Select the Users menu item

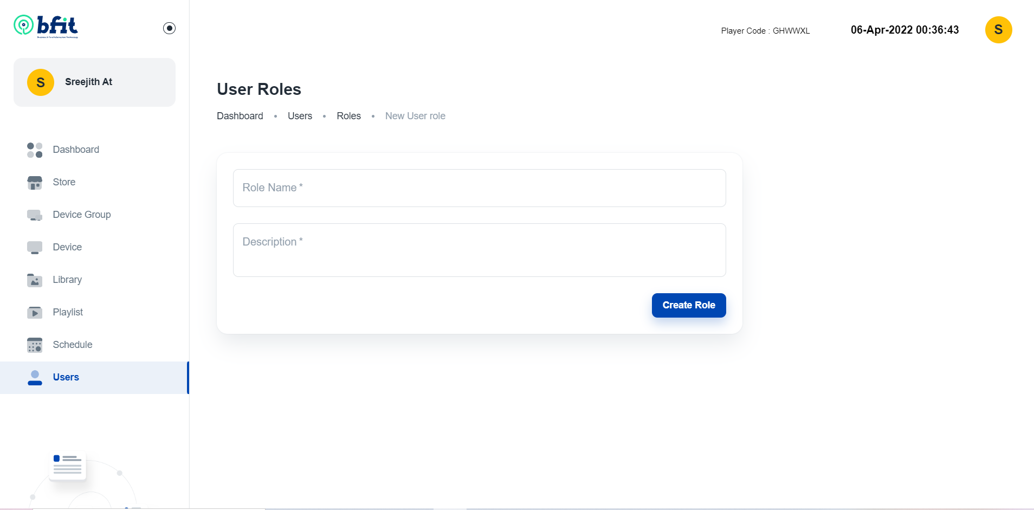[94, 377]
